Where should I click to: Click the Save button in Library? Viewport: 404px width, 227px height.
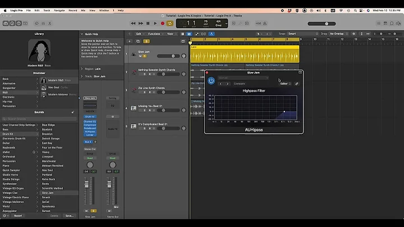click(x=70, y=216)
